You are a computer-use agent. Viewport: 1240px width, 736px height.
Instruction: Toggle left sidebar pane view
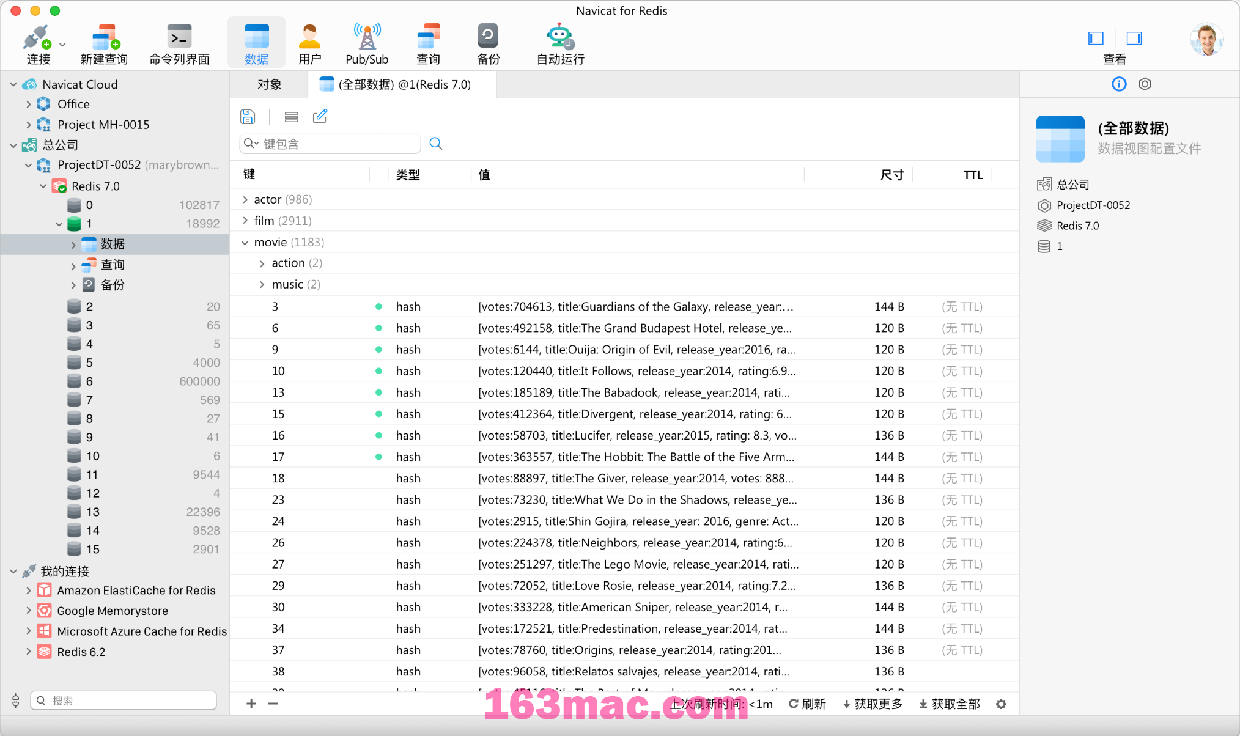(1096, 39)
